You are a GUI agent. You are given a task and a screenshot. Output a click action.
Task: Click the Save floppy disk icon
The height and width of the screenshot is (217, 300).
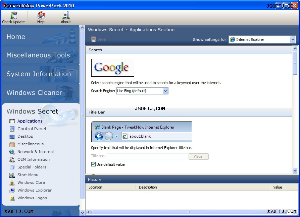click(93, 39)
